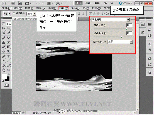This screenshot has width=154, height=115.
Task: Open the Character panel icon
Action: tap(150, 44)
